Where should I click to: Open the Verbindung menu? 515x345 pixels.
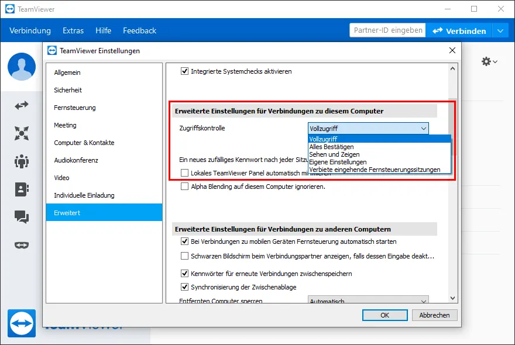[30, 30]
